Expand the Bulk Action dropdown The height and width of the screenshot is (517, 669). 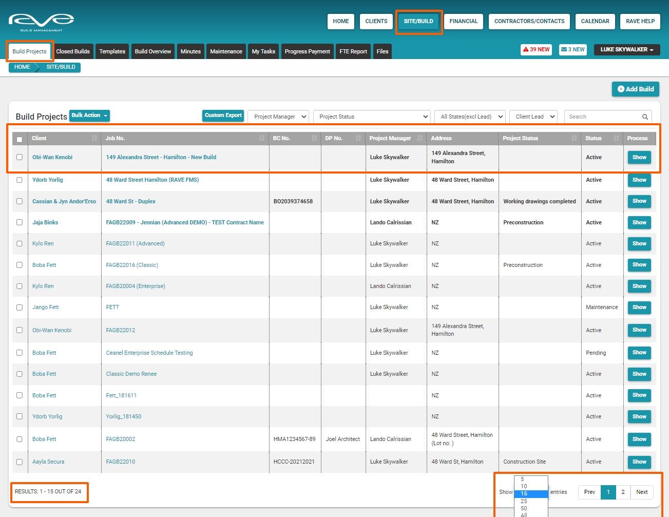click(89, 116)
